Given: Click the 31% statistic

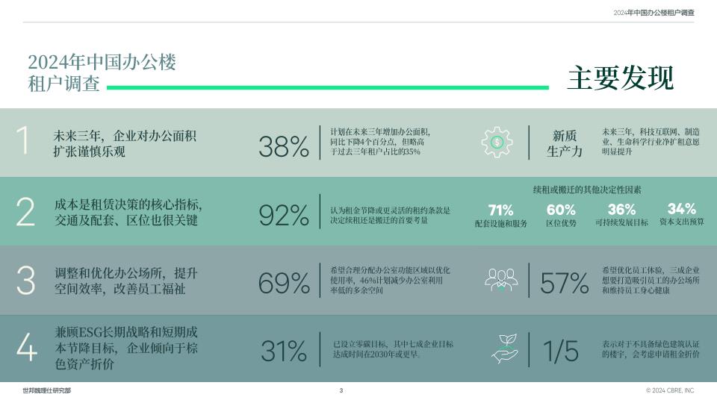Looking at the screenshot, I should click(x=284, y=351).
